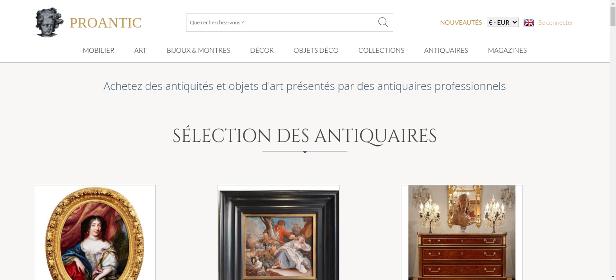Click the PROANTIC brand text

click(105, 23)
